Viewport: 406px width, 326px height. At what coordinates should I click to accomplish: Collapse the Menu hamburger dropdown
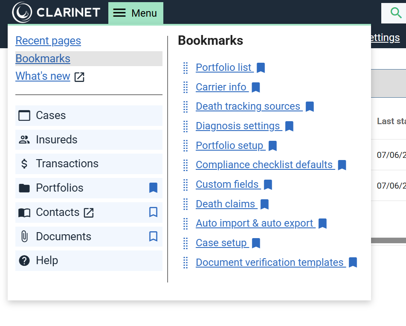(136, 13)
